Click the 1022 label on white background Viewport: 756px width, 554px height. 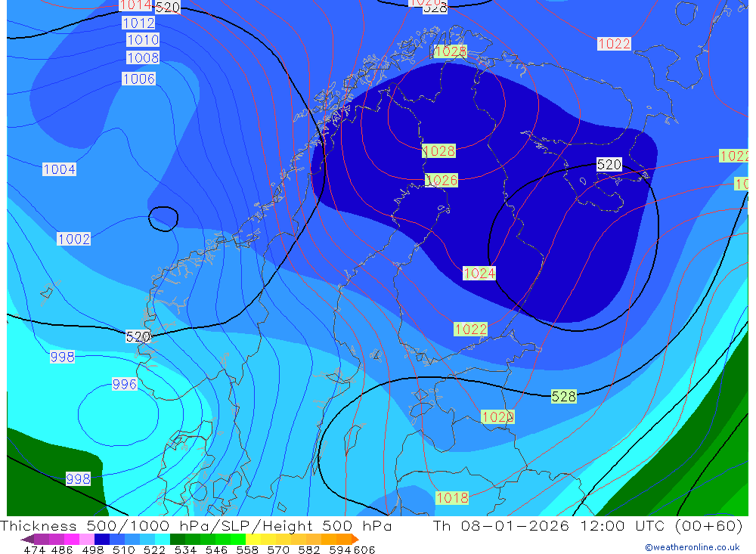tap(614, 44)
